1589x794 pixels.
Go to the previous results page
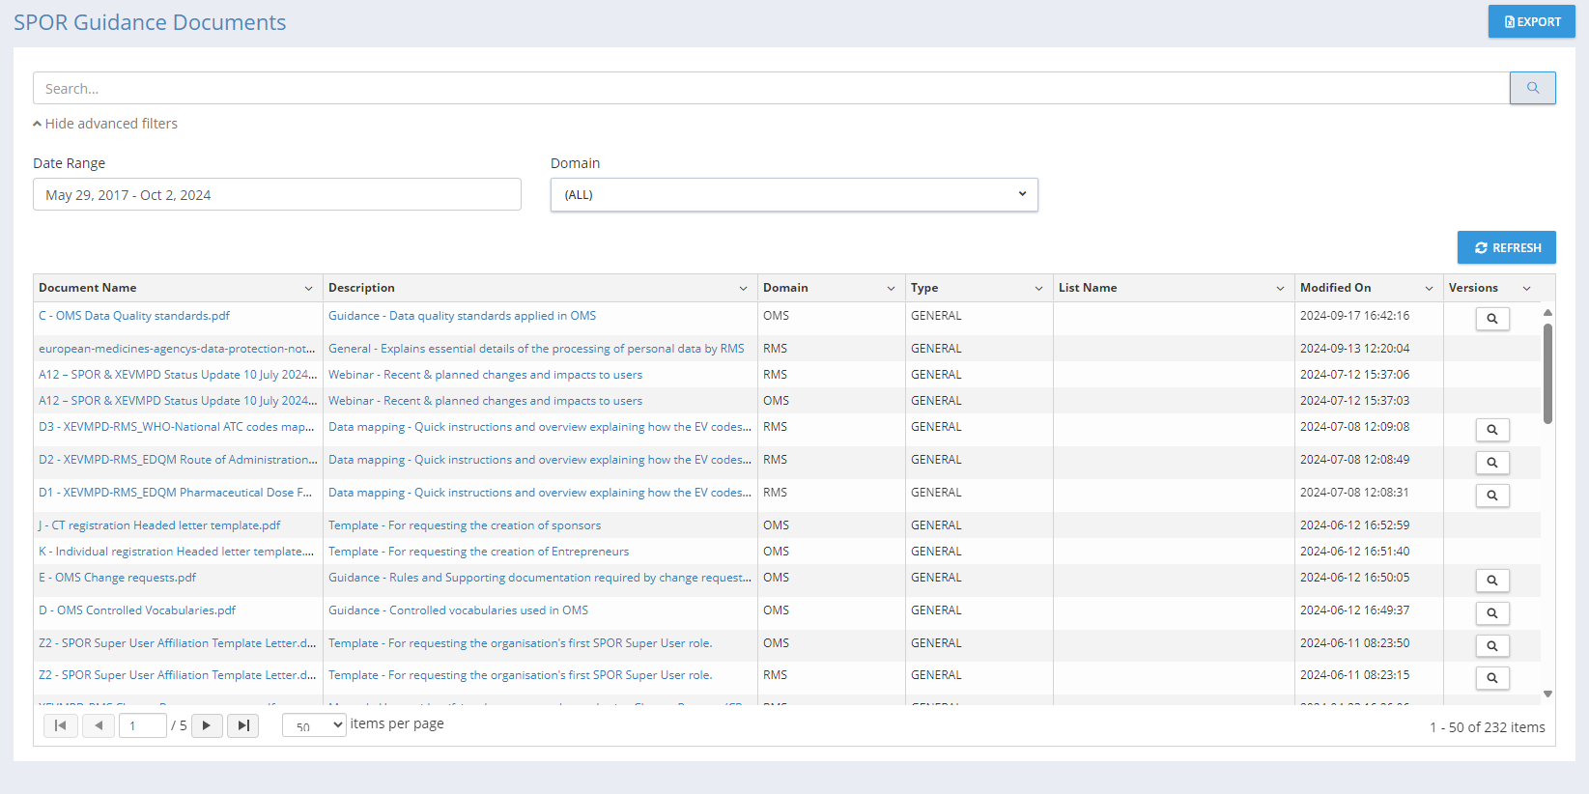tap(99, 725)
